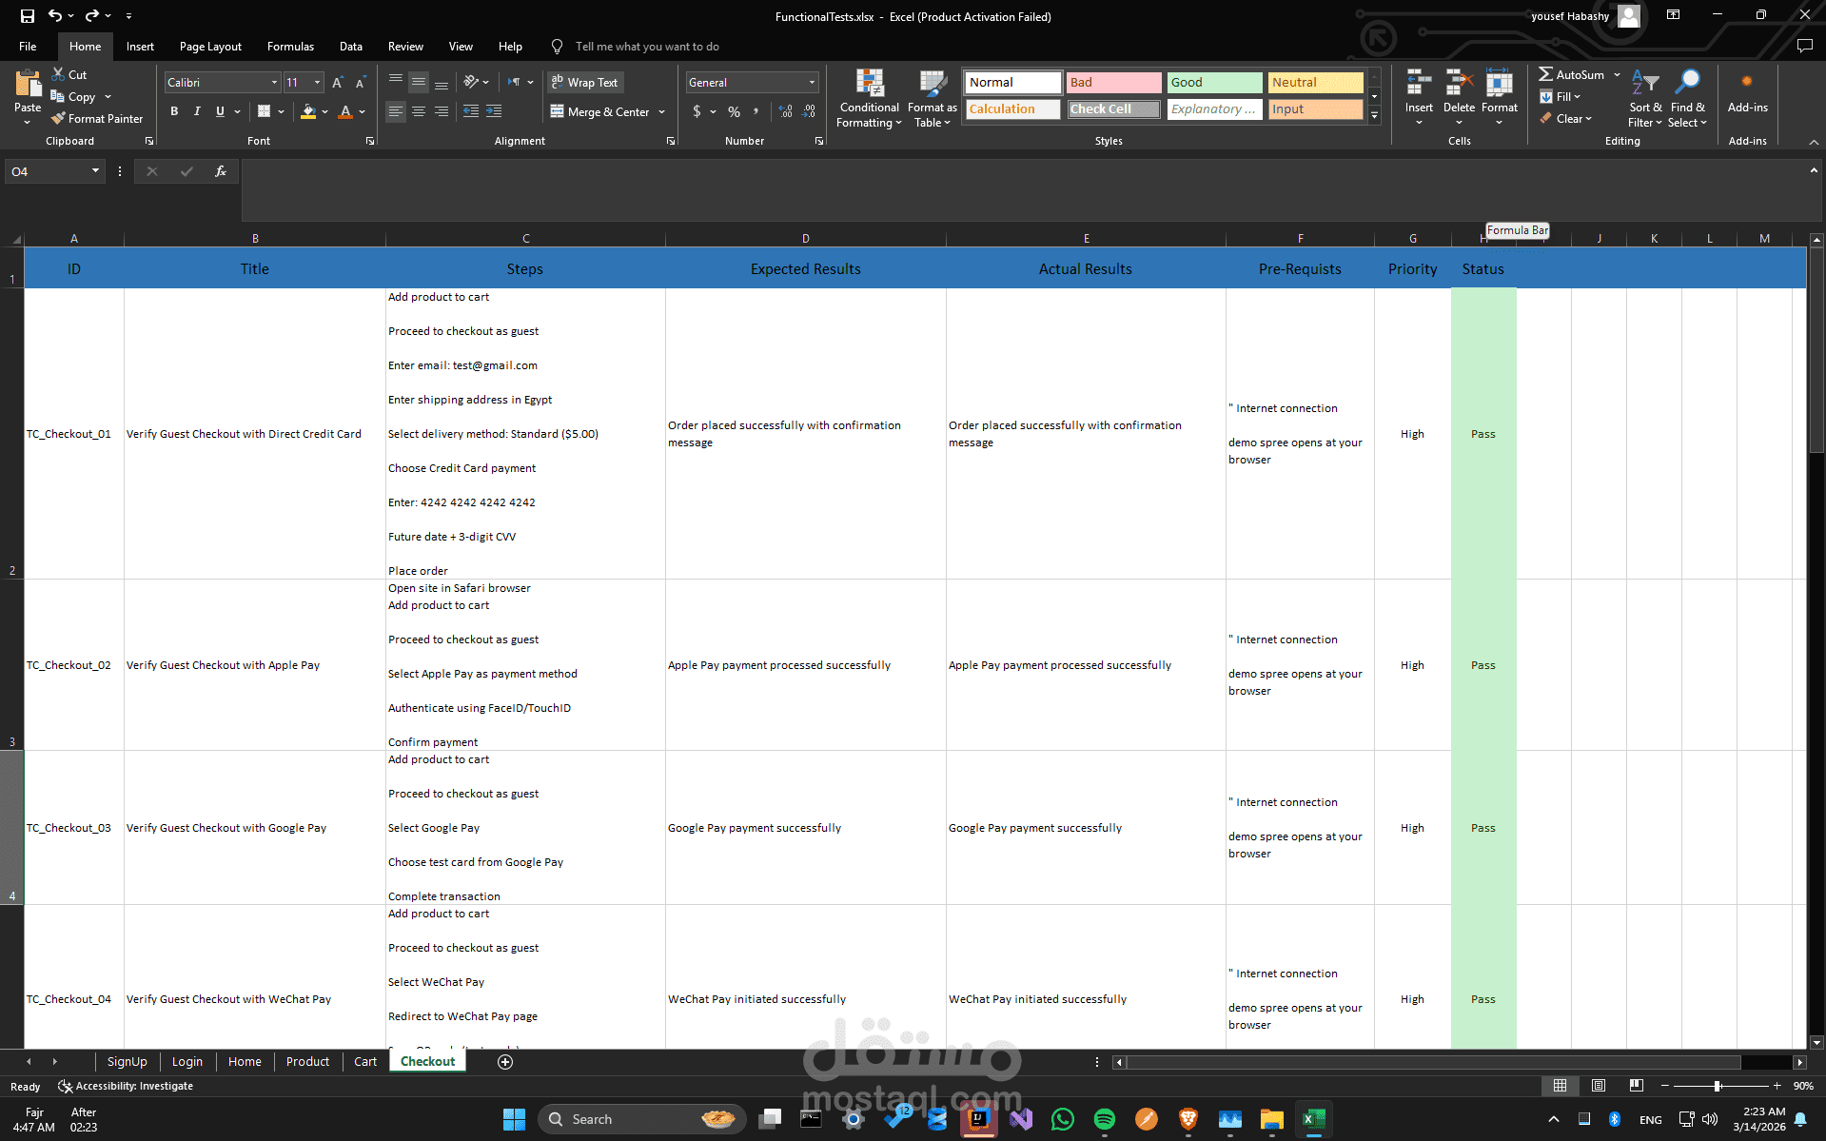Switch to the SignUp sheet tab
The height and width of the screenshot is (1141, 1826).
pos(127,1061)
